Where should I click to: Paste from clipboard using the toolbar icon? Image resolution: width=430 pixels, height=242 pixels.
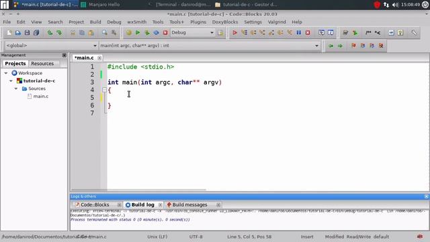(x=91, y=33)
